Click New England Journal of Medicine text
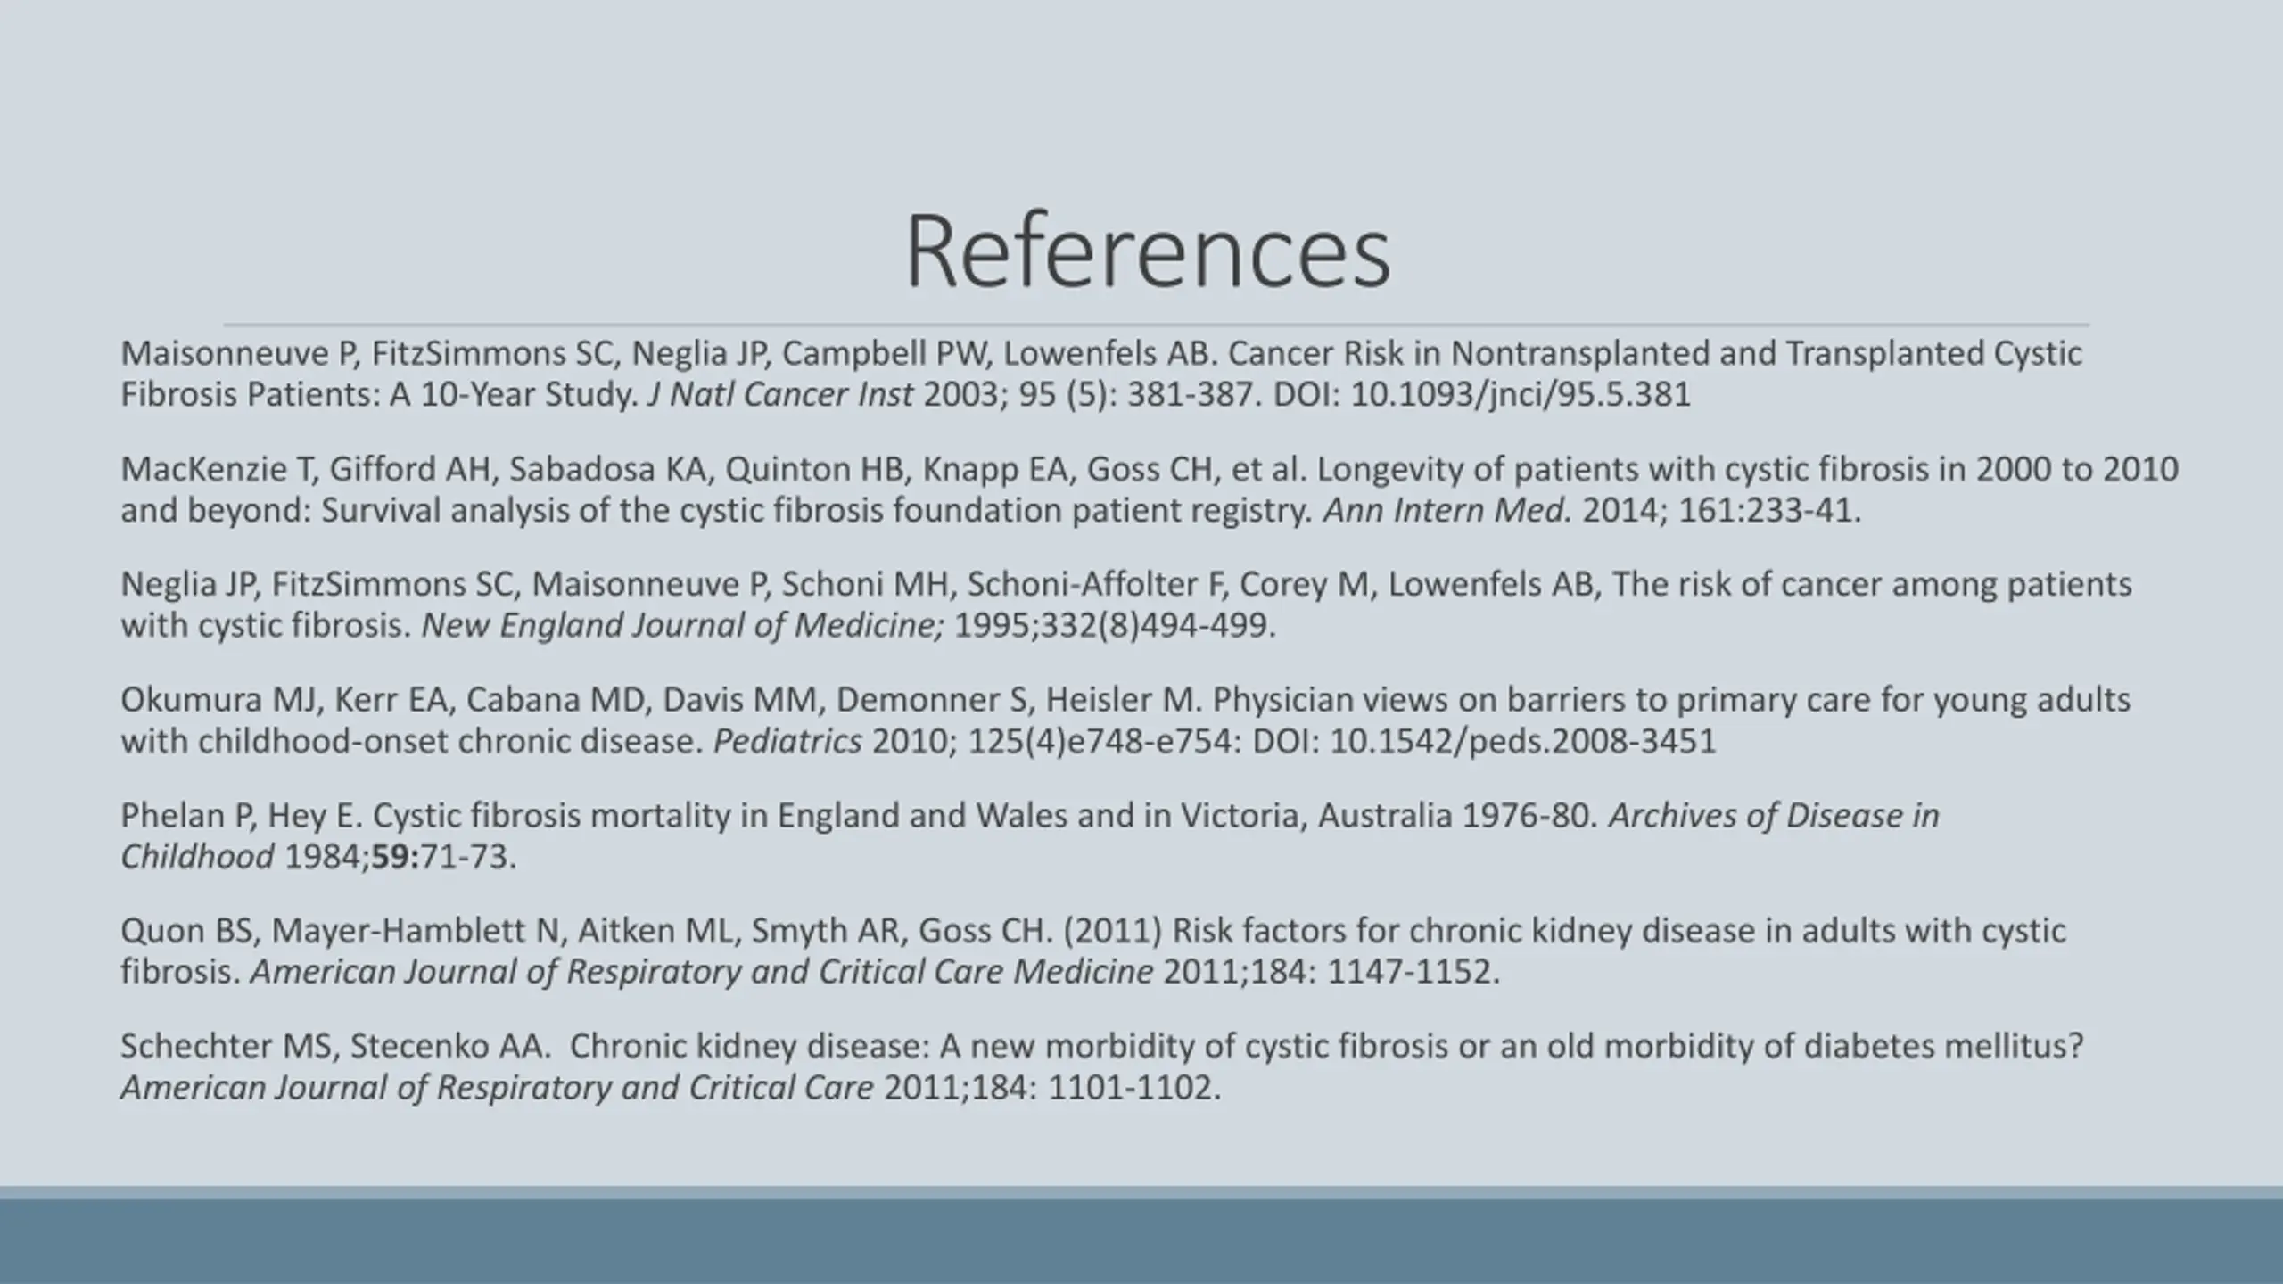 682,626
